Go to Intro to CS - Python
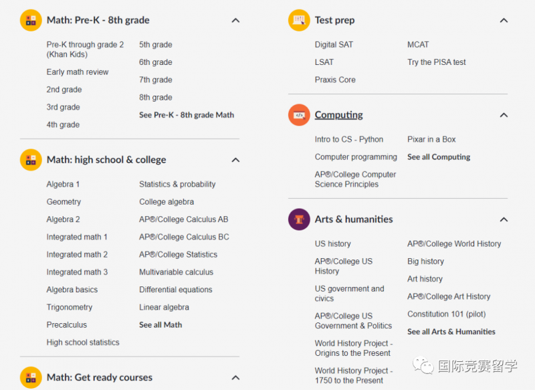The height and width of the screenshot is (390, 535). [x=348, y=139]
